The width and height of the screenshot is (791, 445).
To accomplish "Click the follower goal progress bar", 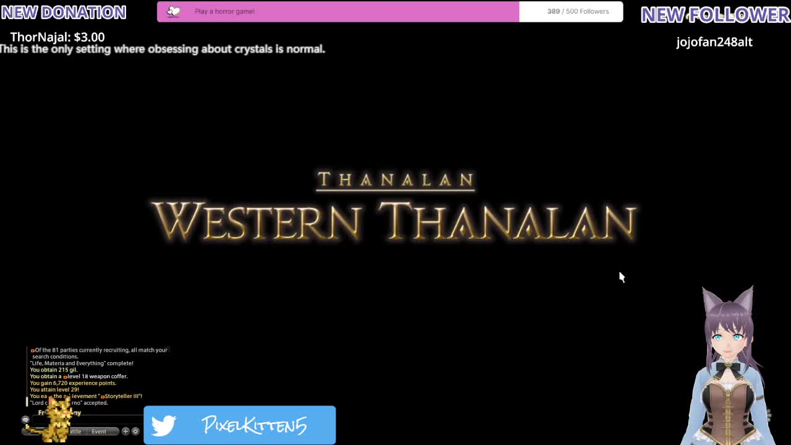I will [x=390, y=12].
